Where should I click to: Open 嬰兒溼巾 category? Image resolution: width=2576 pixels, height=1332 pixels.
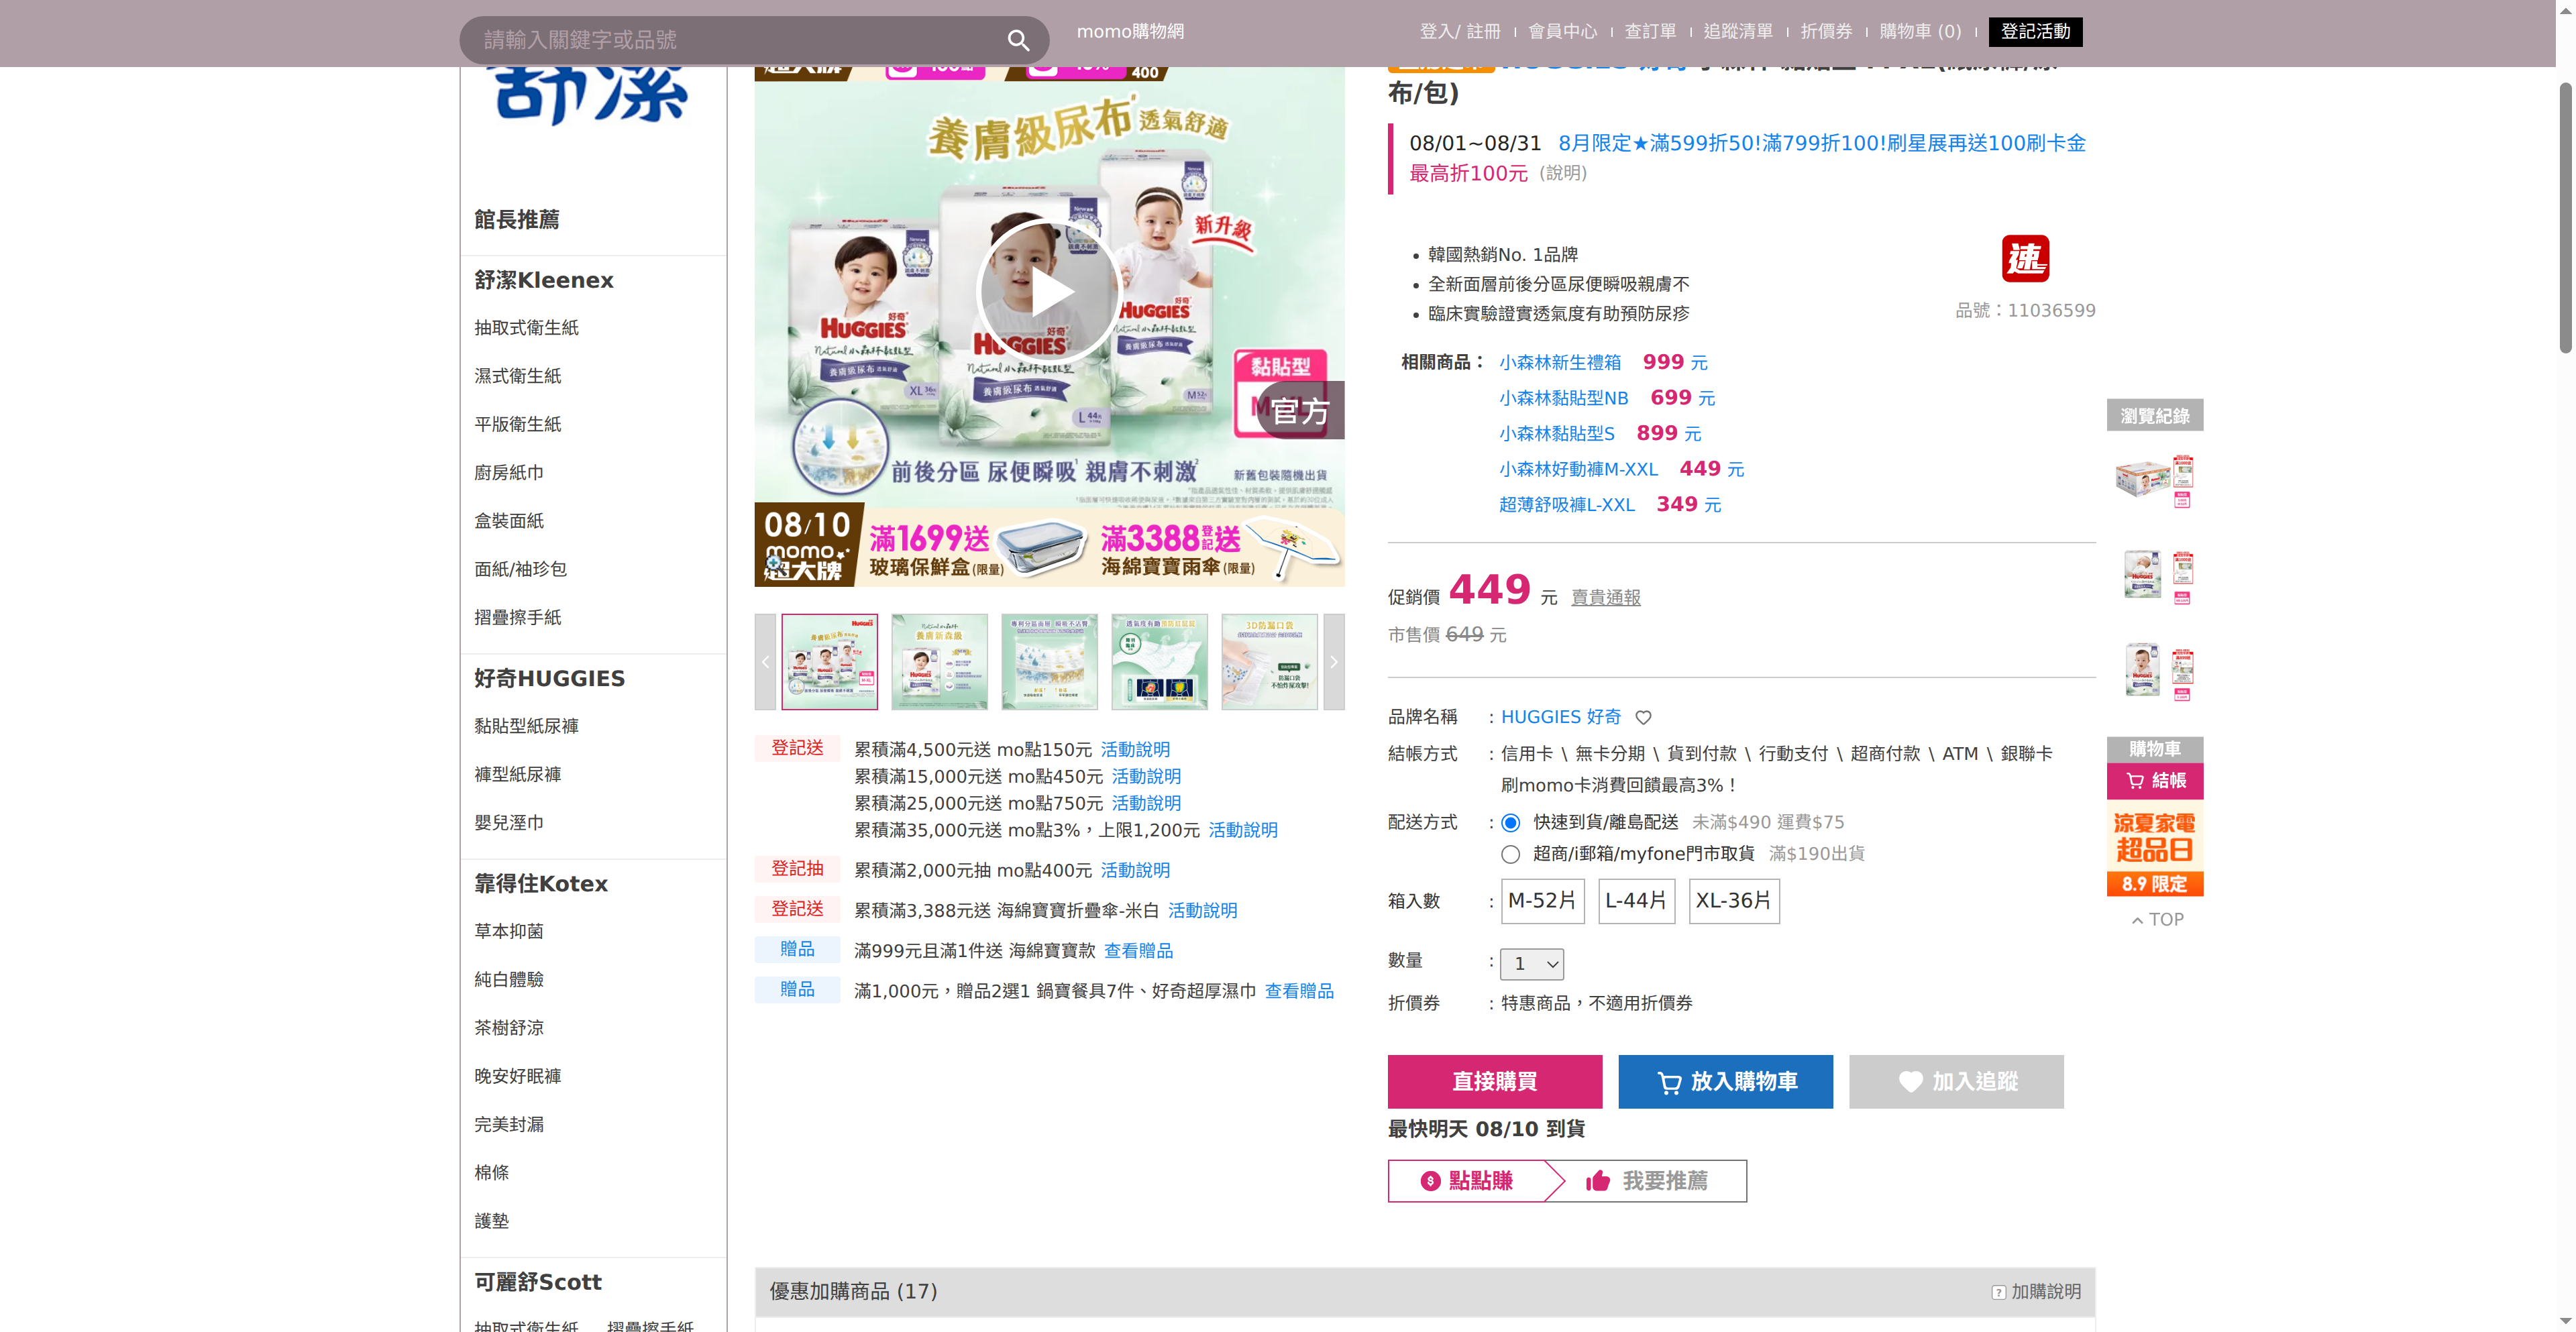[x=509, y=823]
